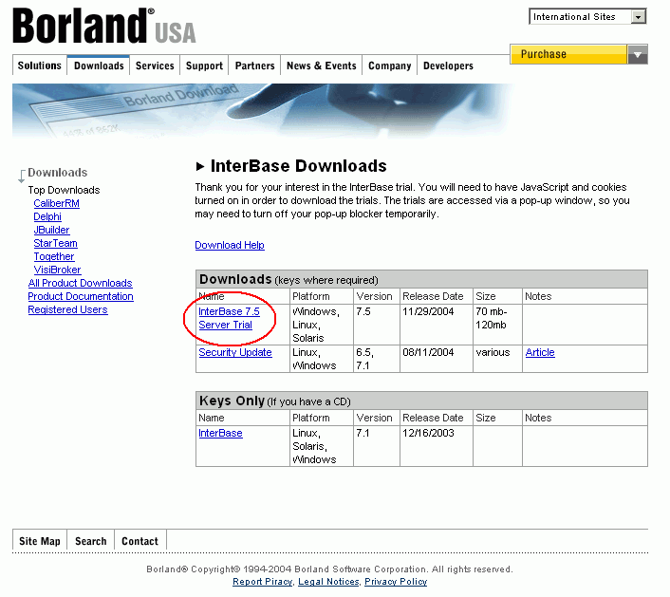
Task: Open the Company tab
Action: click(390, 65)
